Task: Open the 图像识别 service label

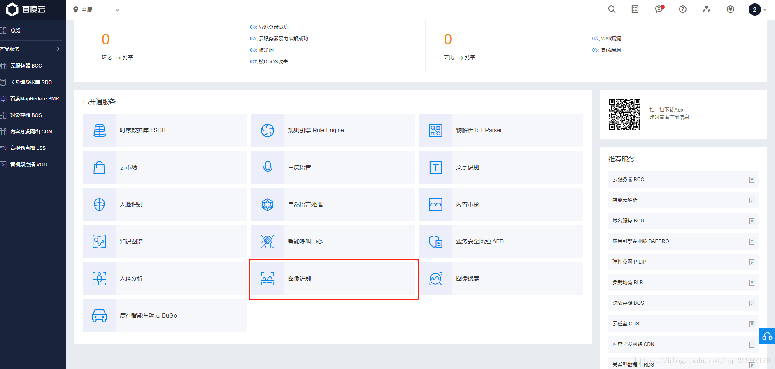Action: (300, 278)
